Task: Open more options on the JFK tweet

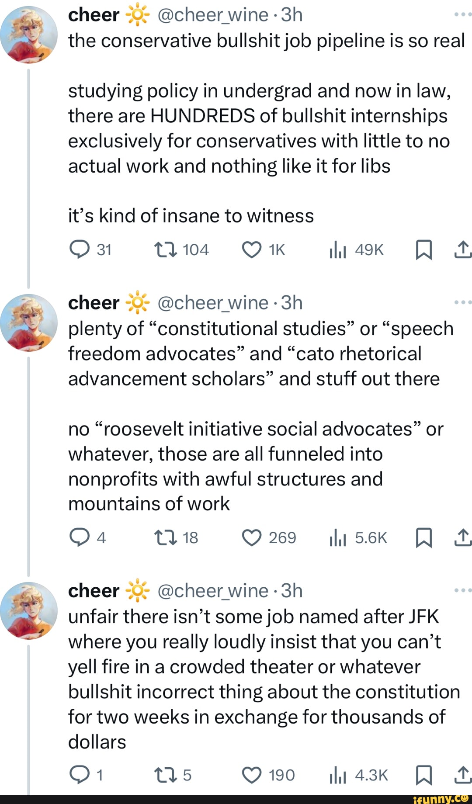Action: 462,590
